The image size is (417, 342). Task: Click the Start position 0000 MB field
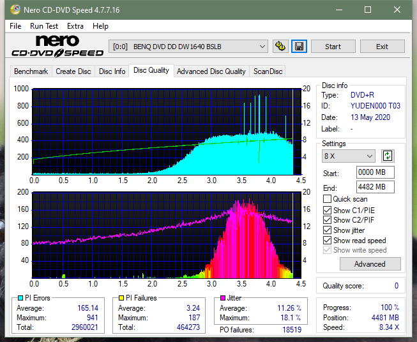[375, 172]
